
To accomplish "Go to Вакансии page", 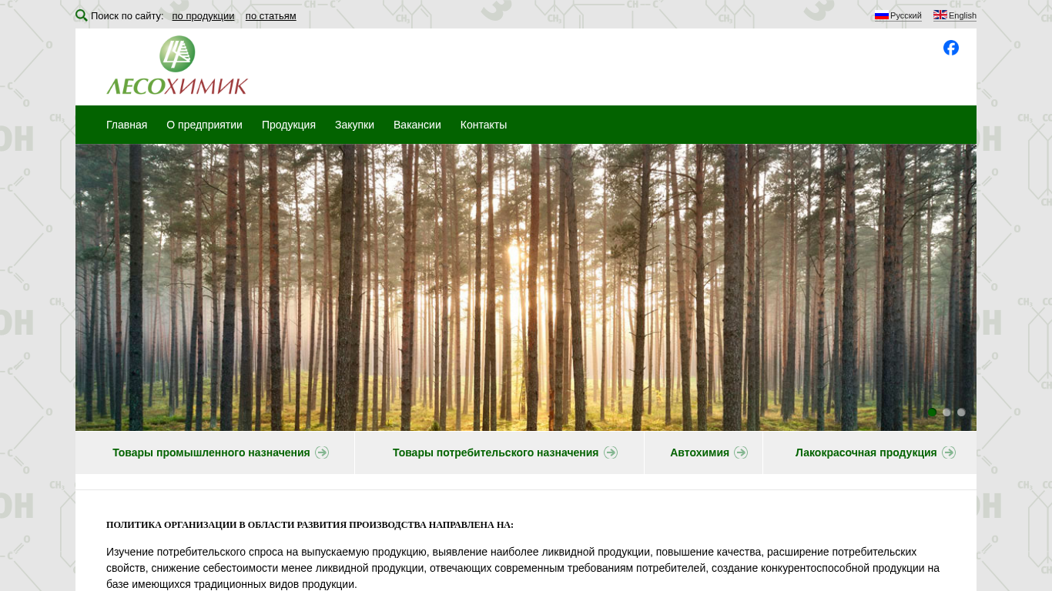I will pos(417,125).
